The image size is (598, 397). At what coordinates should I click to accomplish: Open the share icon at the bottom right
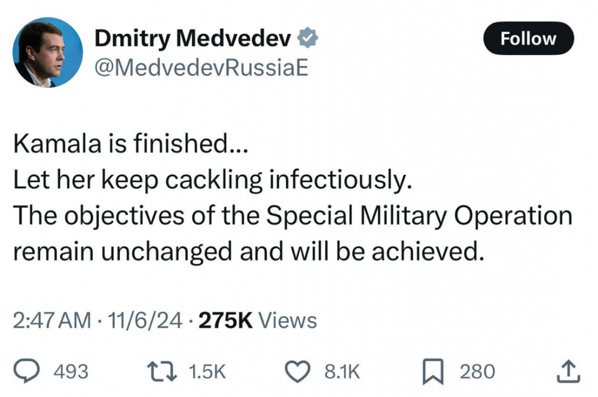569,371
